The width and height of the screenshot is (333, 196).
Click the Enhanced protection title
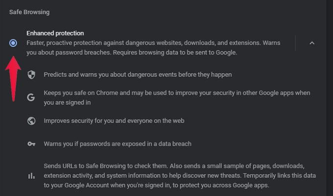[55, 33]
